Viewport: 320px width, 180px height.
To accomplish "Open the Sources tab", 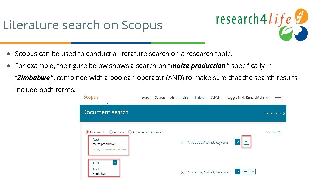I will point(160,98).
